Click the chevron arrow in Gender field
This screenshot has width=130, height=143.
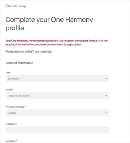coord(106,96)
